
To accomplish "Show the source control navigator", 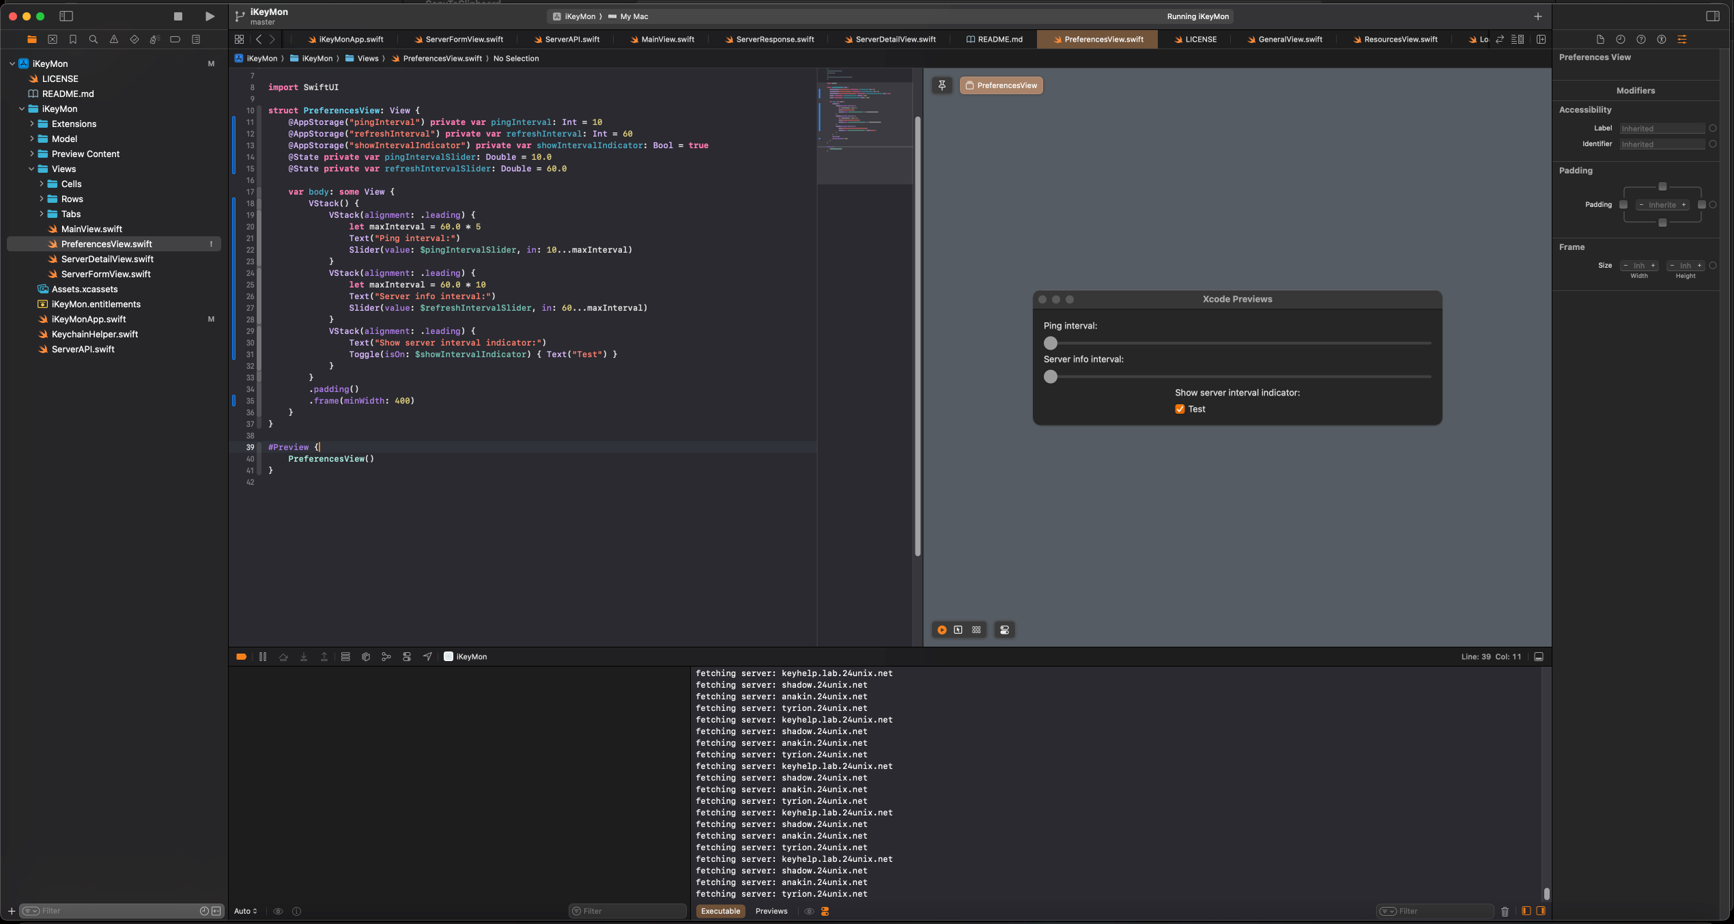I will [53, 40].
